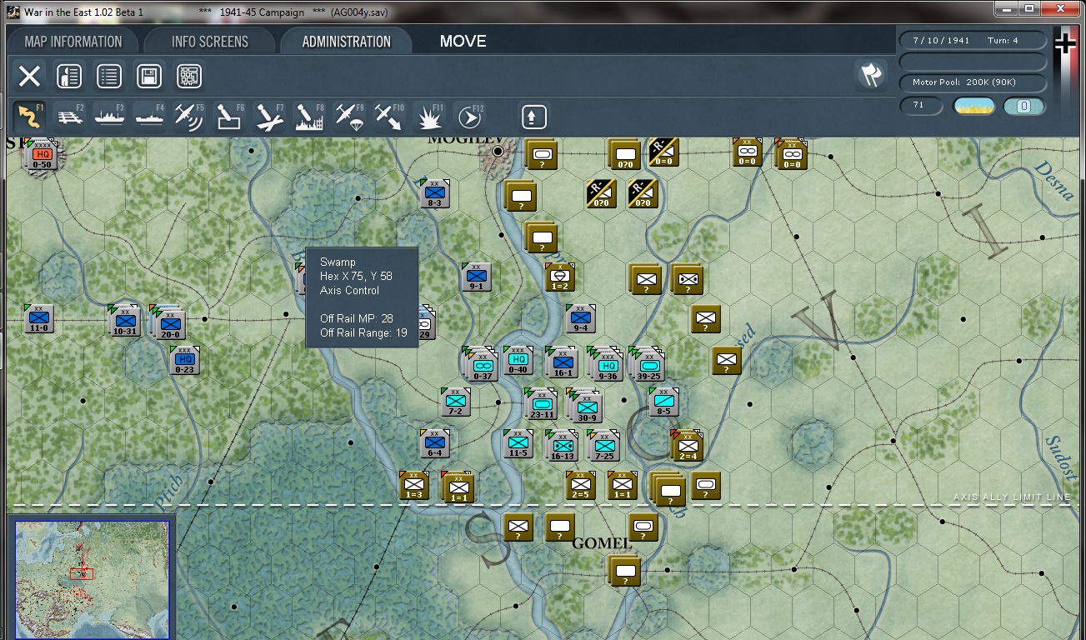Viewport: 1086px width, 640px height.
Task: Select the F7 bomb airfield icon
Action: tap(270, 117)
